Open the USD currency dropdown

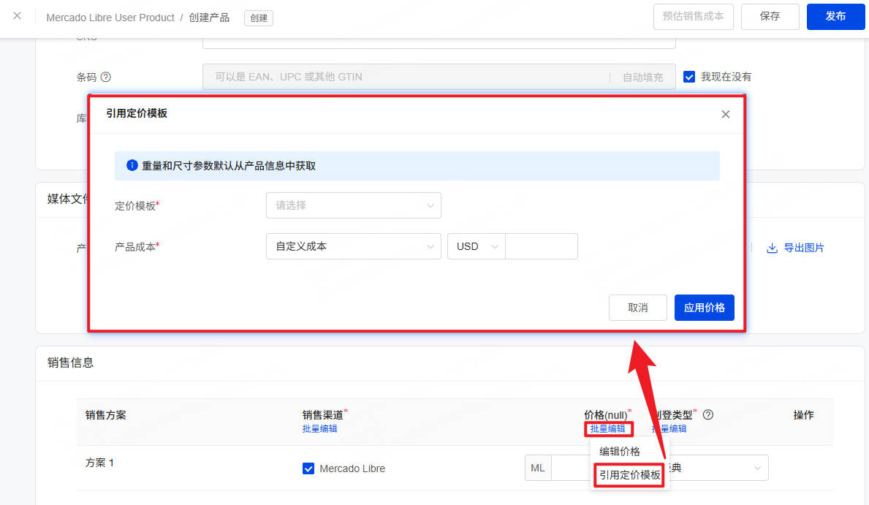[x=477, y=246]
